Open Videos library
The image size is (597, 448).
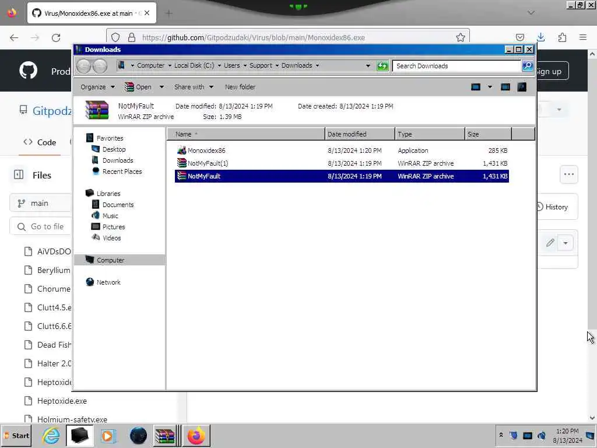pos(111,238)
